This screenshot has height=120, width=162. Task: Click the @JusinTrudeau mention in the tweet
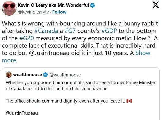coord(49,53)
